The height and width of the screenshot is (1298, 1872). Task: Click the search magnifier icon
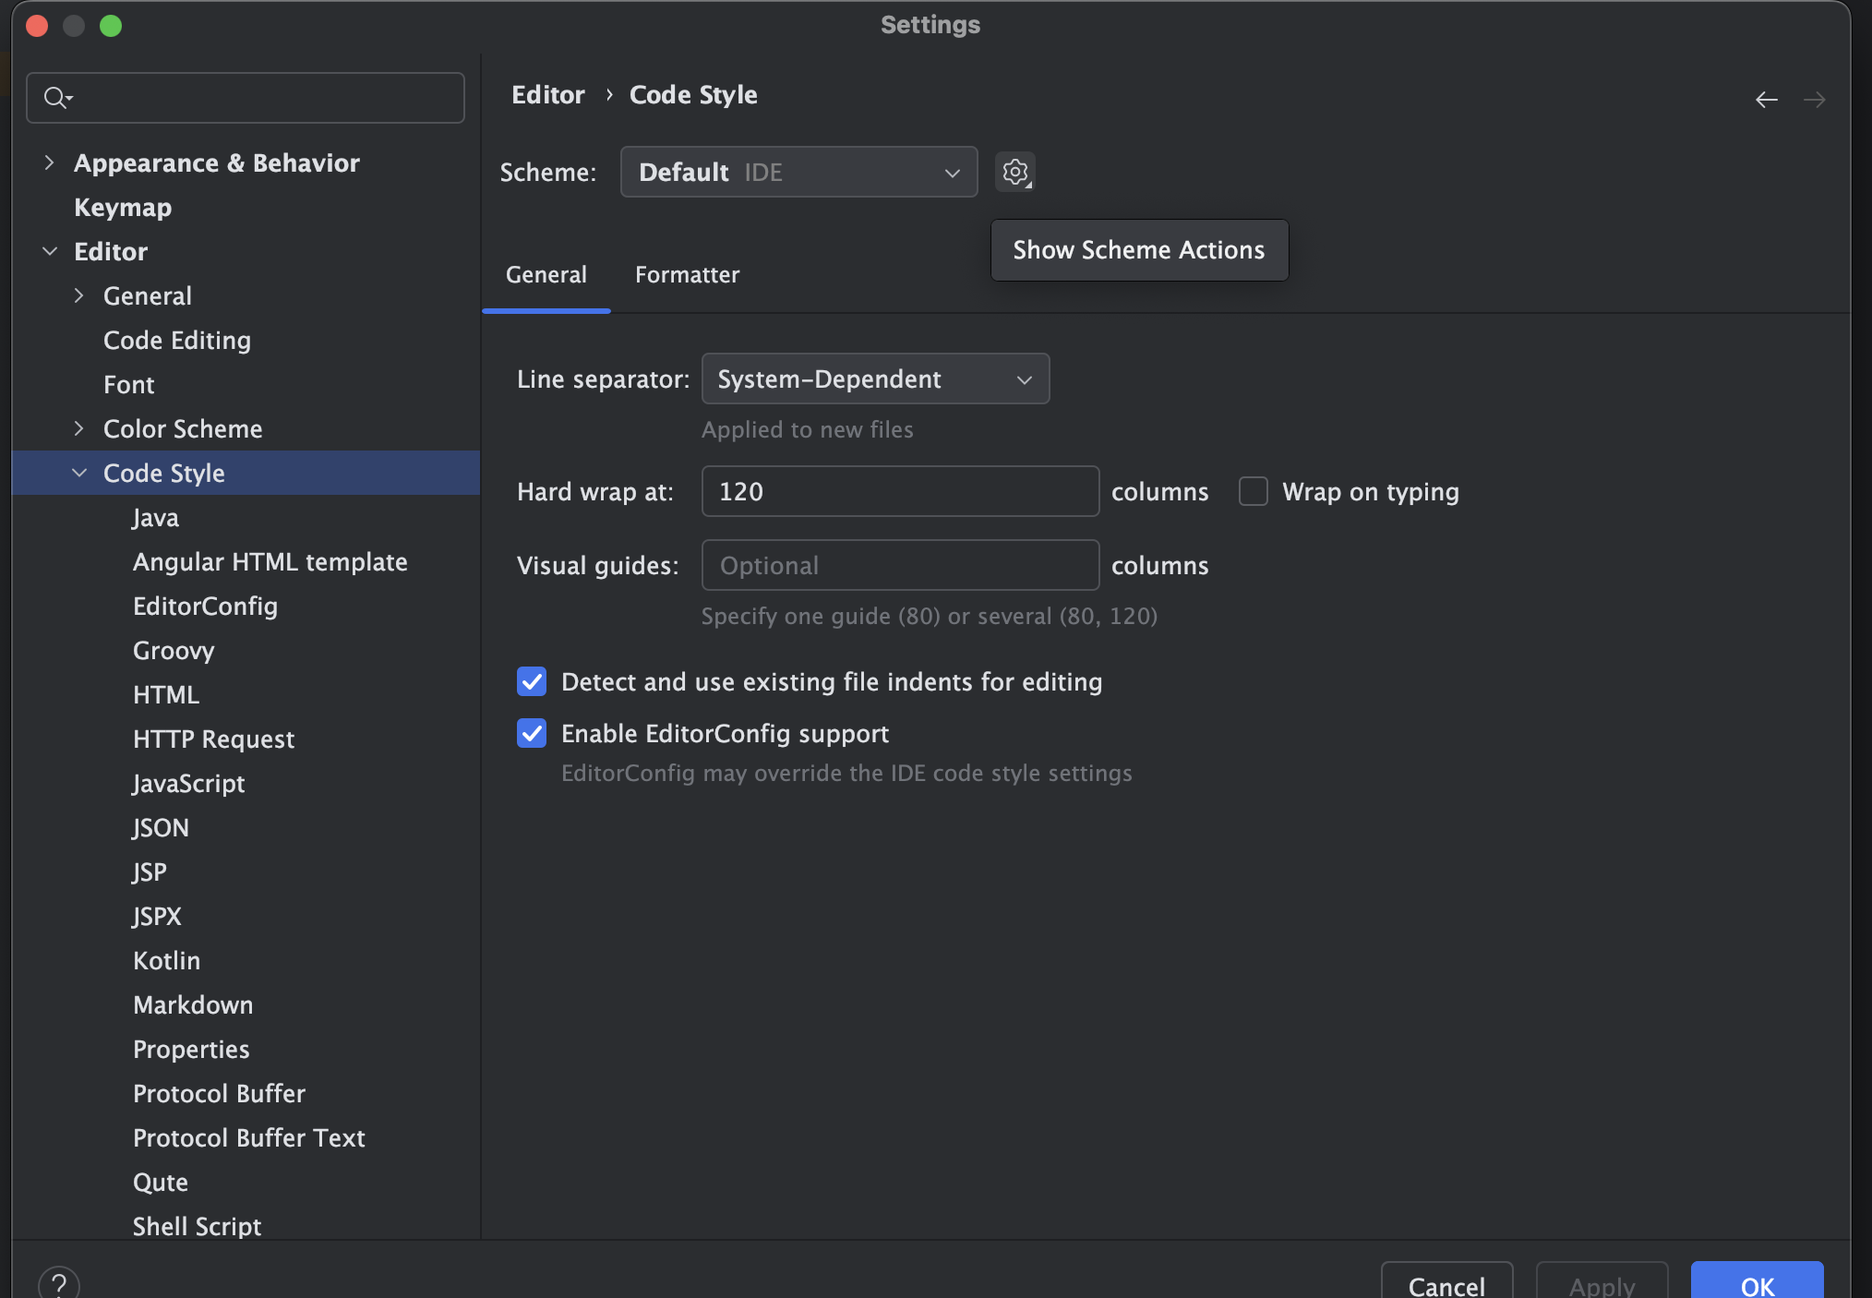click(x=56, y=98)
